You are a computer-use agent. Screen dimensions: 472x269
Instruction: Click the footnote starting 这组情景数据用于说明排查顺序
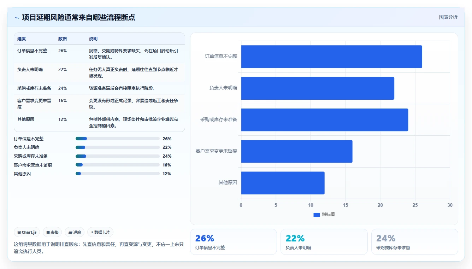pyautogui.click(x=99, y=248)
